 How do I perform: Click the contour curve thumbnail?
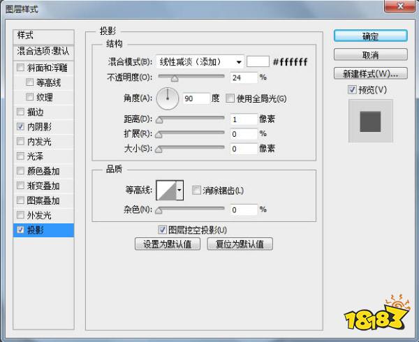(166, 190)
